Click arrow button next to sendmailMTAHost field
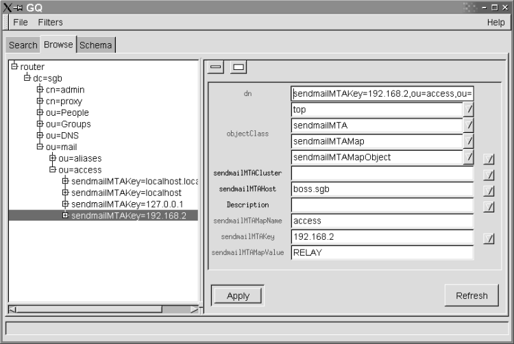Viewport: 514px width, 344px height. (488, 190)
